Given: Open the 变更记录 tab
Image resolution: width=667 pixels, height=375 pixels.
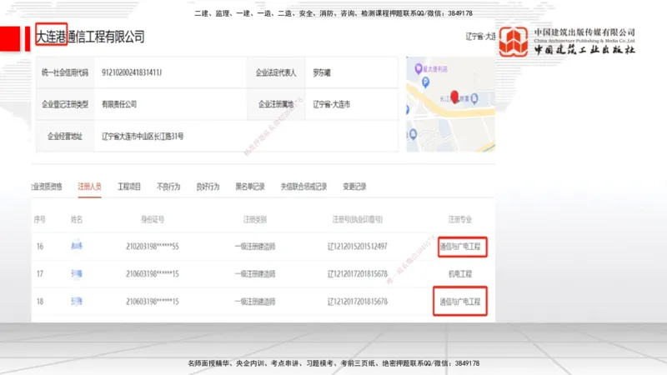Looking at the screenshot, I should click(354, 186).
